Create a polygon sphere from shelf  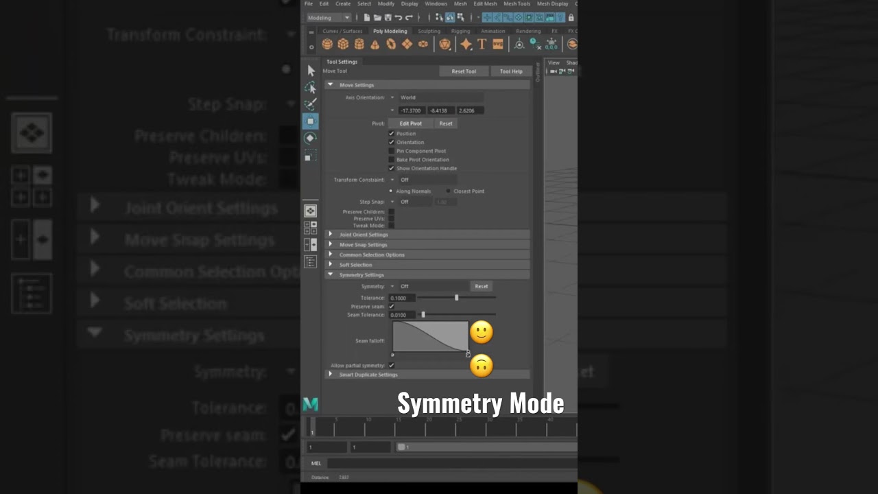pyautogui.click(x=327, y=44)
